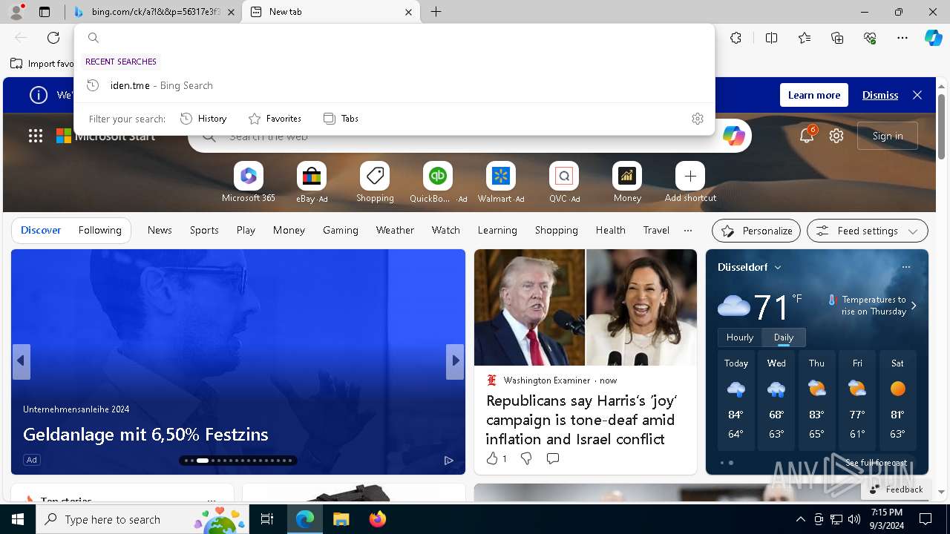Open eBay shortcut tile

click(x=312, y=182)
